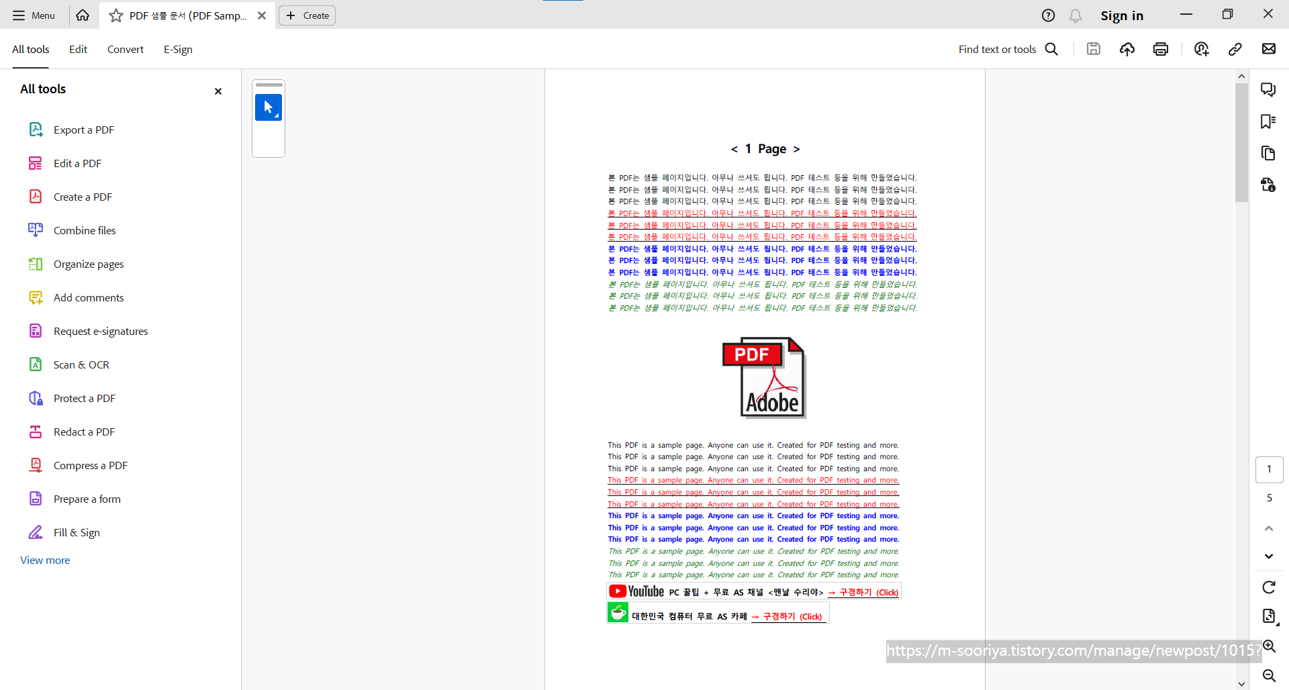Click the copy link icon
This screenshot has height=690, width=1289.
click(x=1235, y=49)
